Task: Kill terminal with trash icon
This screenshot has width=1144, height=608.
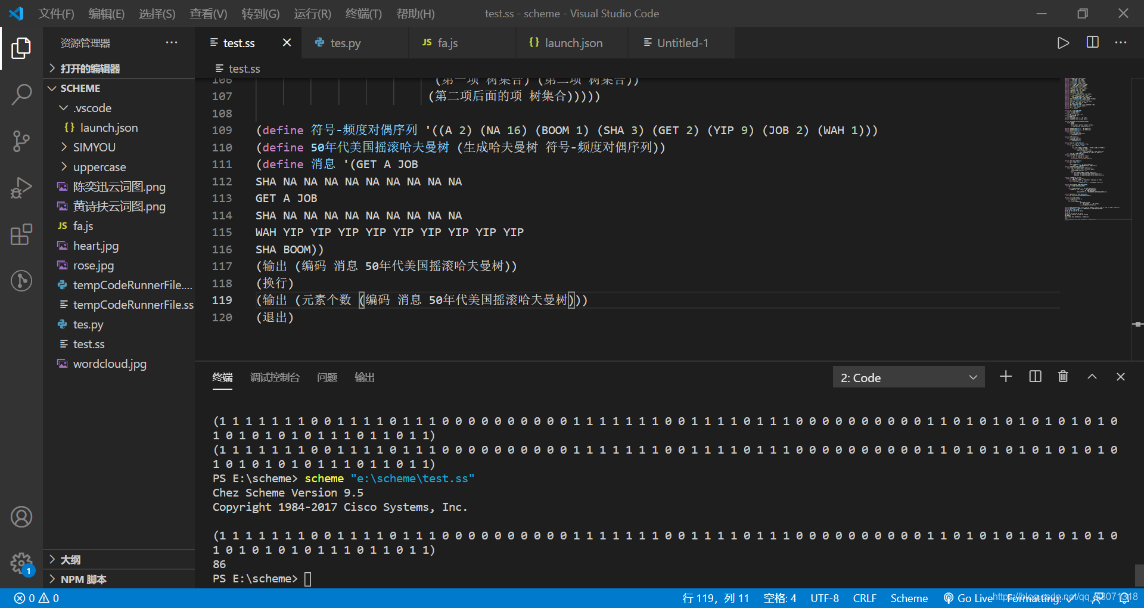Action: pyautogui.click(x=1063, y=377)
